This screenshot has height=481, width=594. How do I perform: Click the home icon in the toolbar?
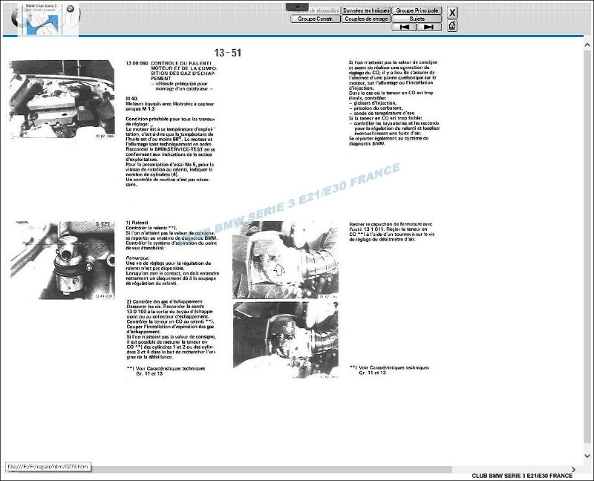[453, 26]
